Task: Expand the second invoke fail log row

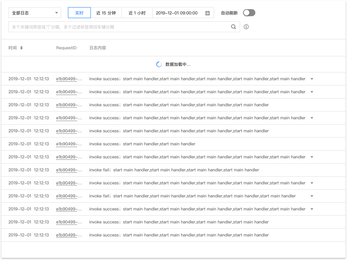Action: click(x=312, y=196)
